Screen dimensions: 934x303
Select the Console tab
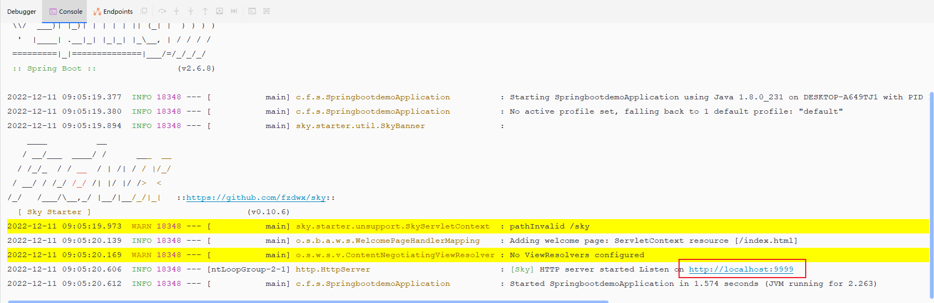[x=66, y=12]
